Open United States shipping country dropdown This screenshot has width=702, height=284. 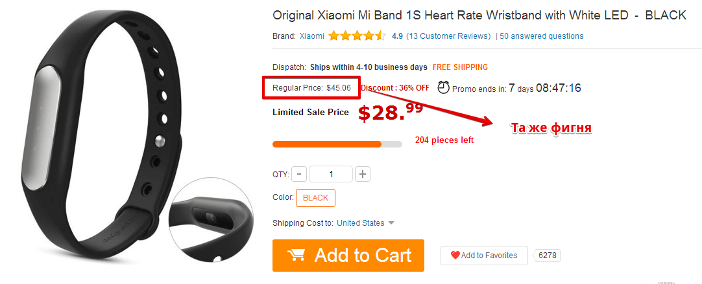[x=361, y=223]
